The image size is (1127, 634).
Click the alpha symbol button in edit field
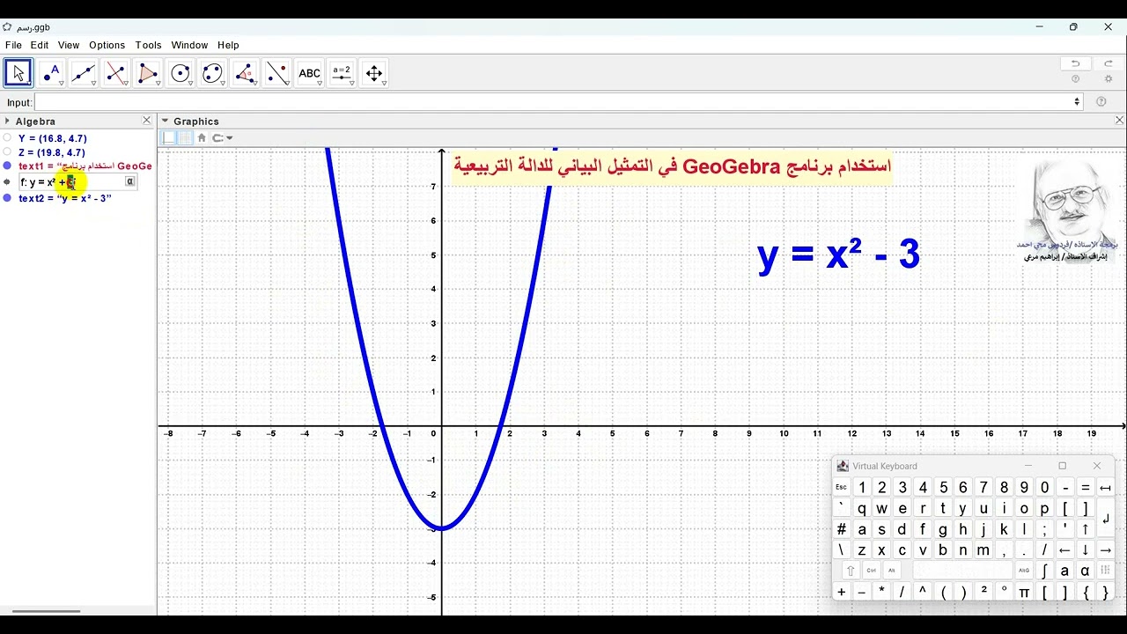(x=129, y=181)
